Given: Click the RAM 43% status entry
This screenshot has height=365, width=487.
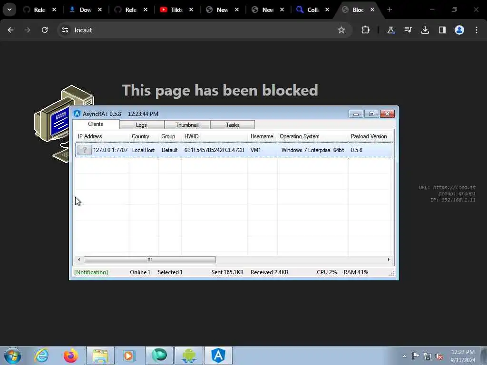Looking at the screenshot, I should (x=356, y=272).
